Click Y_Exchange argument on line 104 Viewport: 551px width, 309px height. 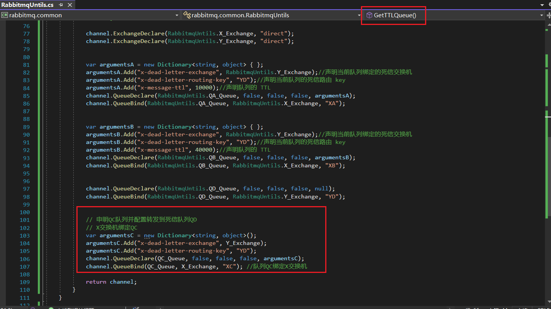tap(243, 243)
